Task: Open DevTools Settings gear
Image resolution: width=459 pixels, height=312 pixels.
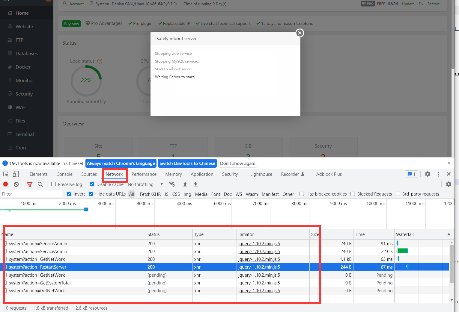Action: [428, 174]
